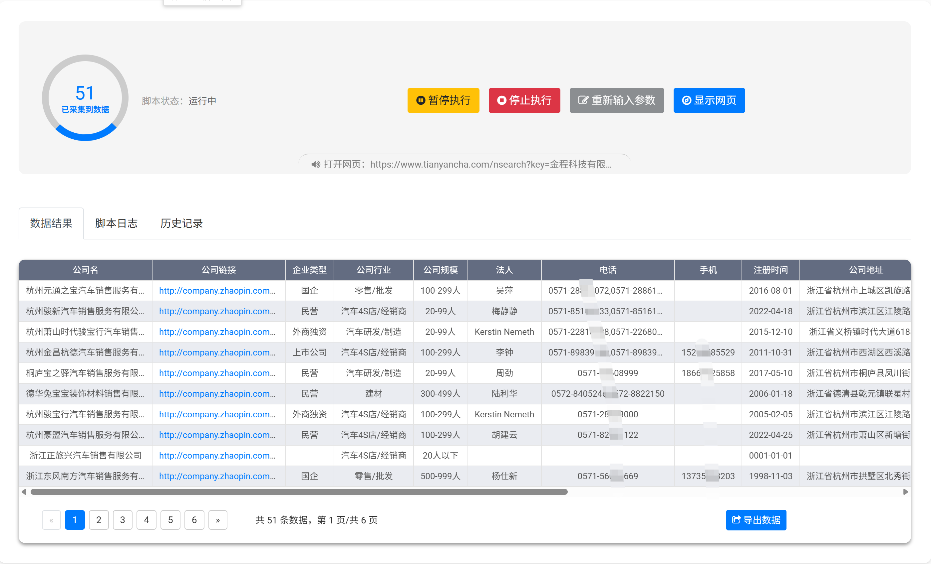Select legal person cell 周劲
This screenshot has height=564, width=931.
tap(504, 373)
